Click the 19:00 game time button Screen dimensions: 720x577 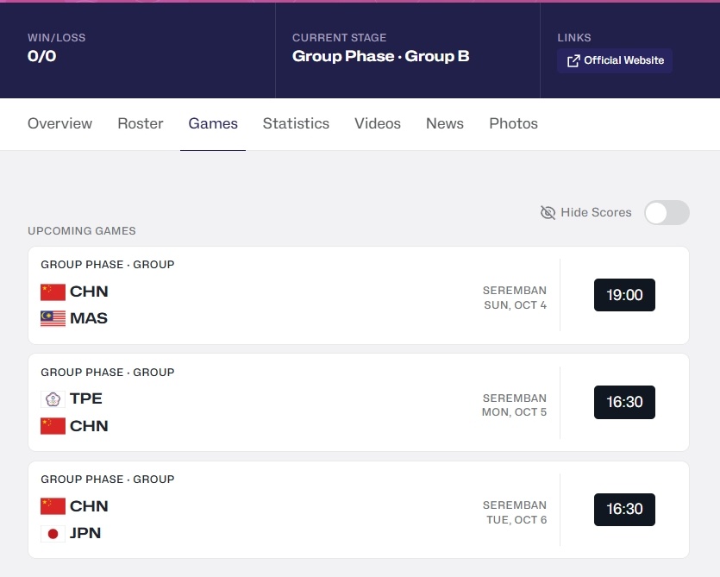point(624,295)
